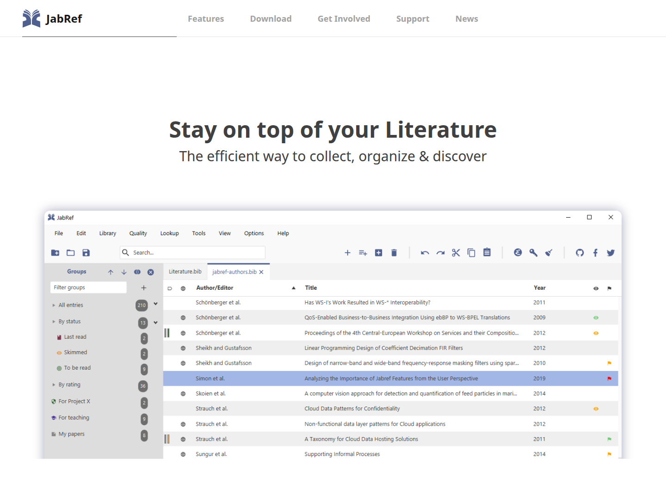The image size is (666, 499).
Task: Click the Year column header
Action: pos(540,288)
